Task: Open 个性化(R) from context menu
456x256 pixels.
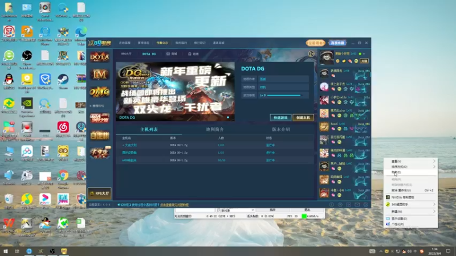Action: [410, 224]
